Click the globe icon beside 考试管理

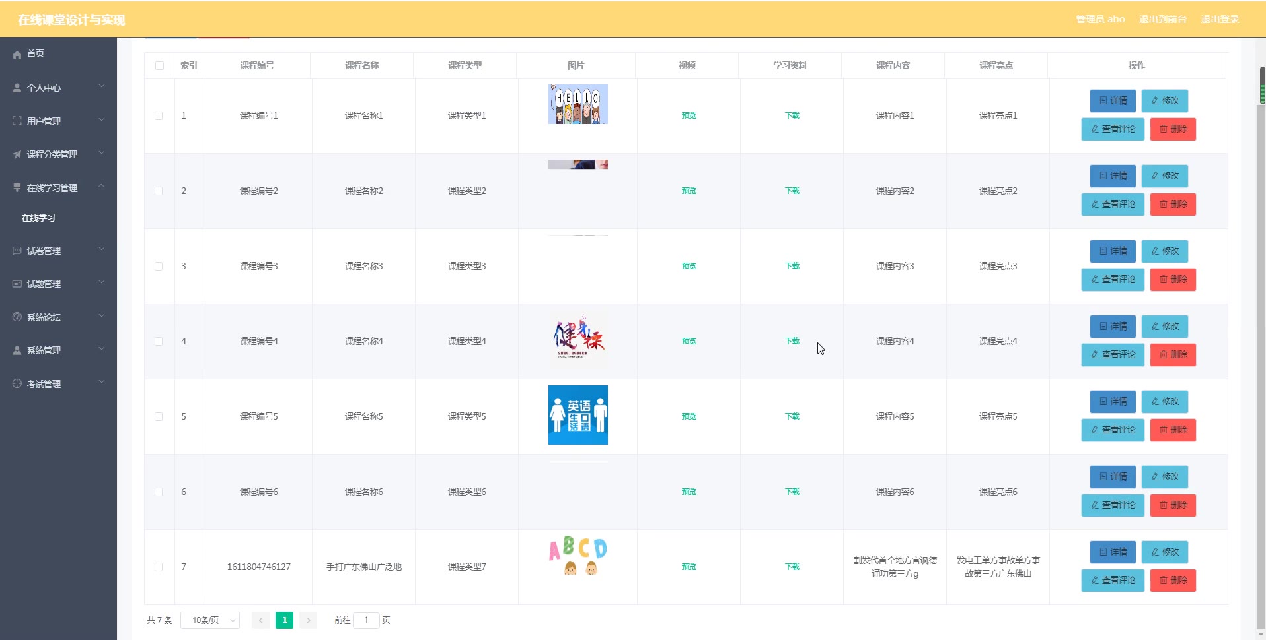[17, 384]
